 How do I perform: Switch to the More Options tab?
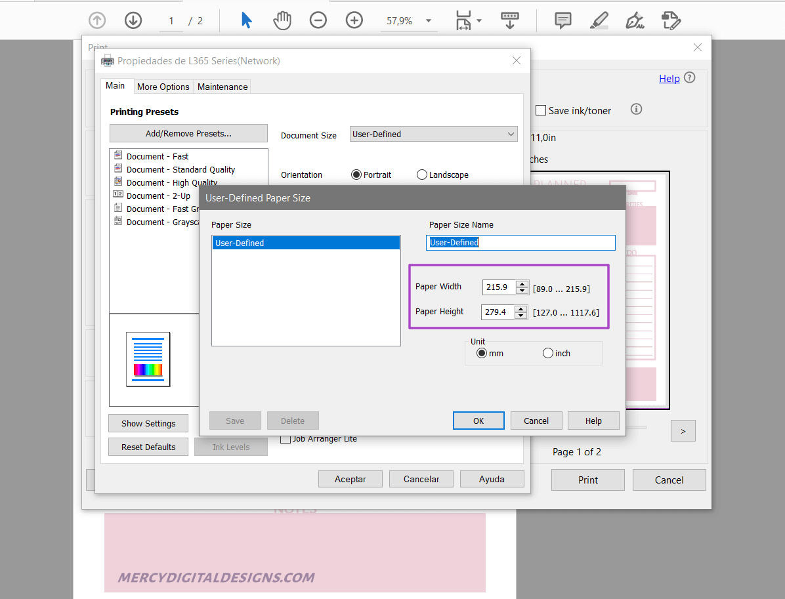point(163,86)
